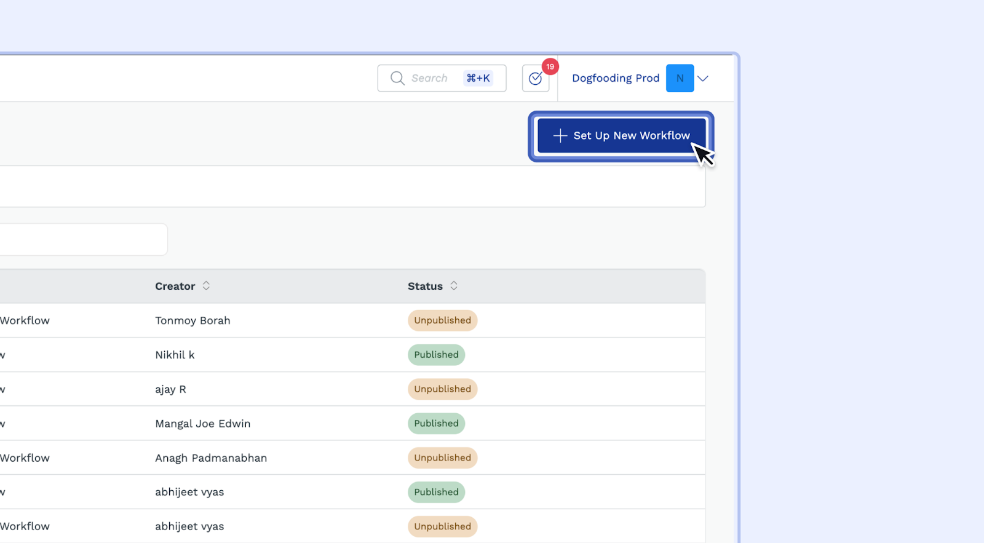Click the magnifying glass search icon
The image size is (984, 543).
[x=397, y=78]
